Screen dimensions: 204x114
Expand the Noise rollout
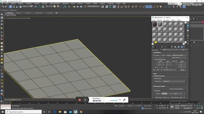[x=155, y=74]
